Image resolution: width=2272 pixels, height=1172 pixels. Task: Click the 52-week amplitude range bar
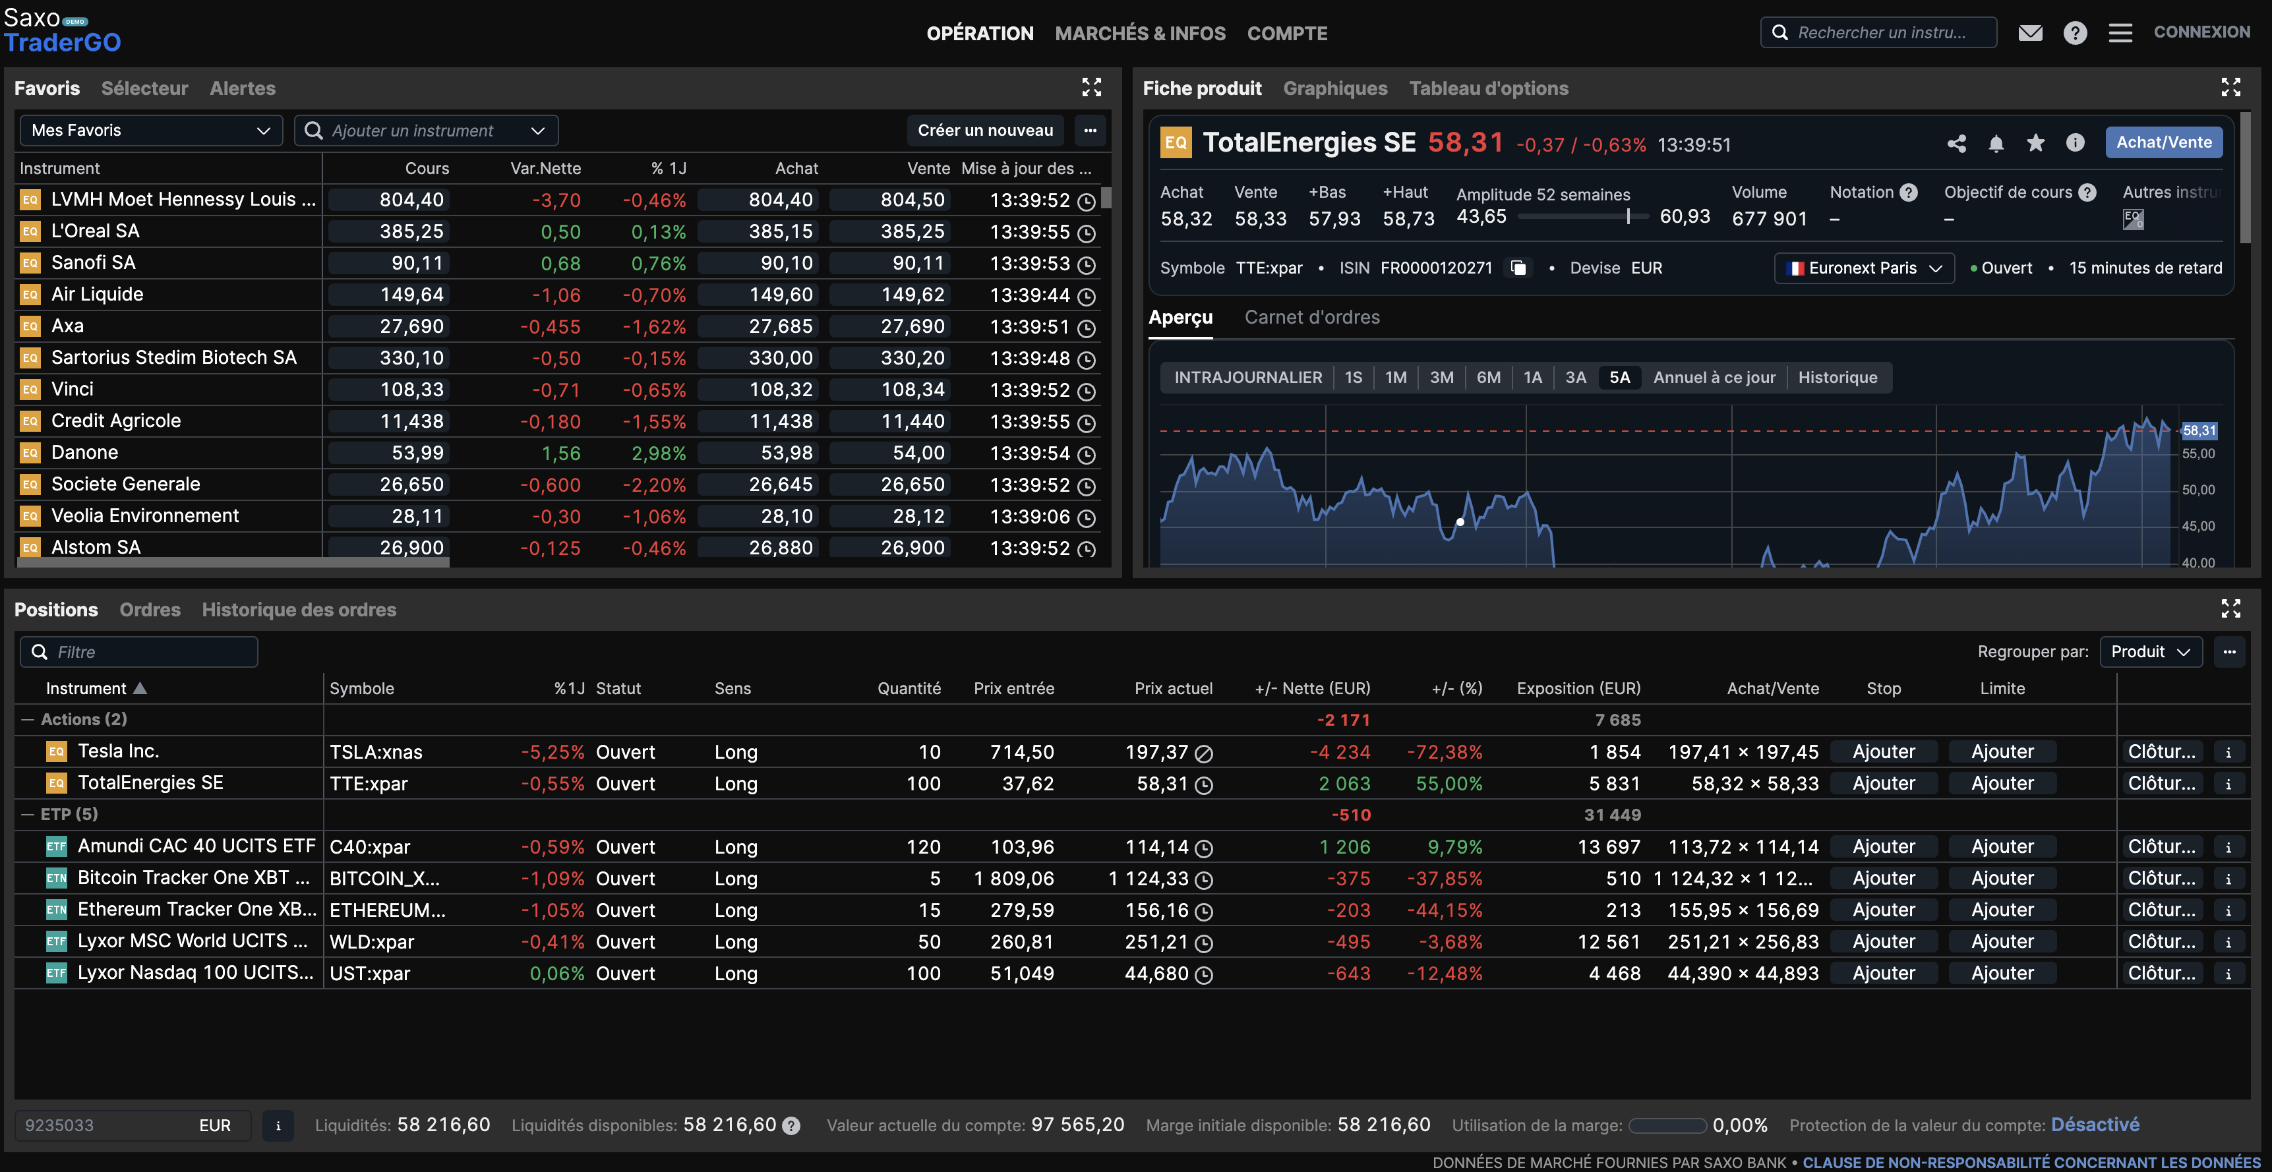pyautogui.click(x=1583, y=217)
